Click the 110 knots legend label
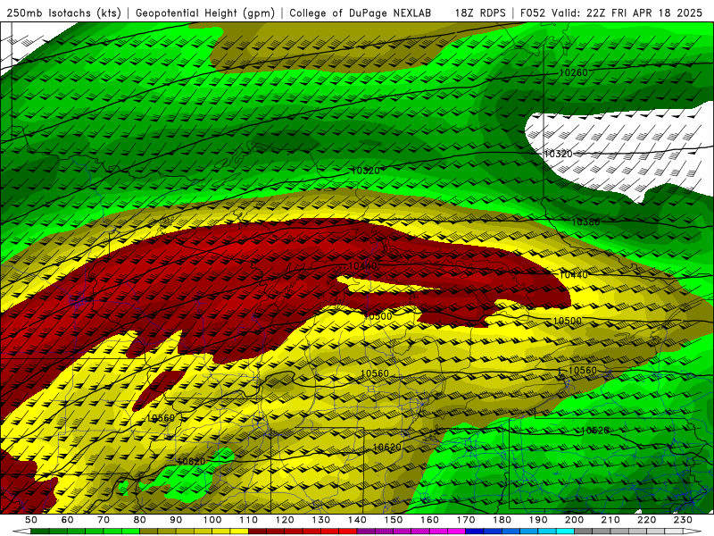This screenshot has width=714, height=536. tap(249, 520)
